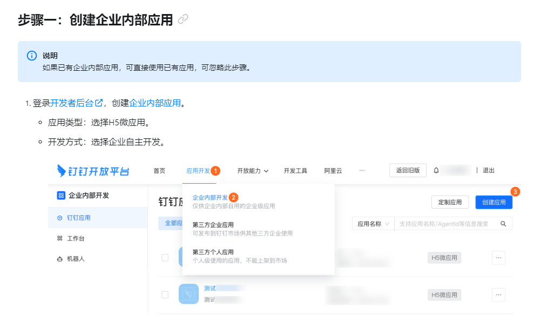The height and width of the screenshot is (315, 534).
Task: Open the more menu for the 测试 app row
Action: coord(498,294)
